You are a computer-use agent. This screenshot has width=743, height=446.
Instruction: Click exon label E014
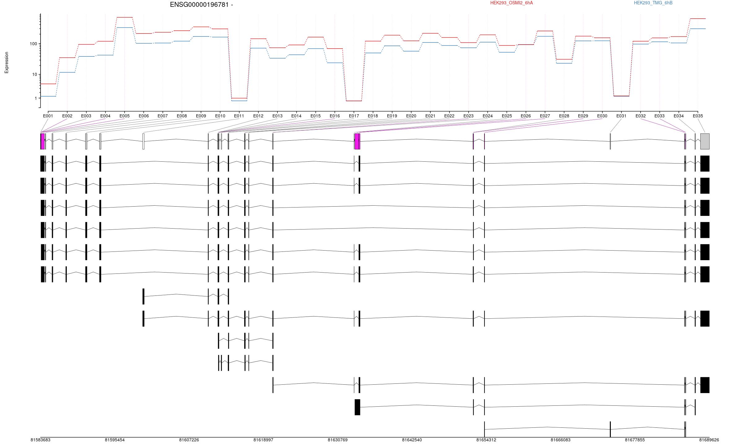[296, 116]
